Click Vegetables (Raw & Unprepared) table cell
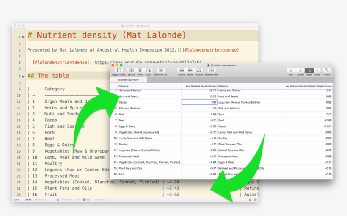This screenshot has height=216, width=347. coord(150,132)
